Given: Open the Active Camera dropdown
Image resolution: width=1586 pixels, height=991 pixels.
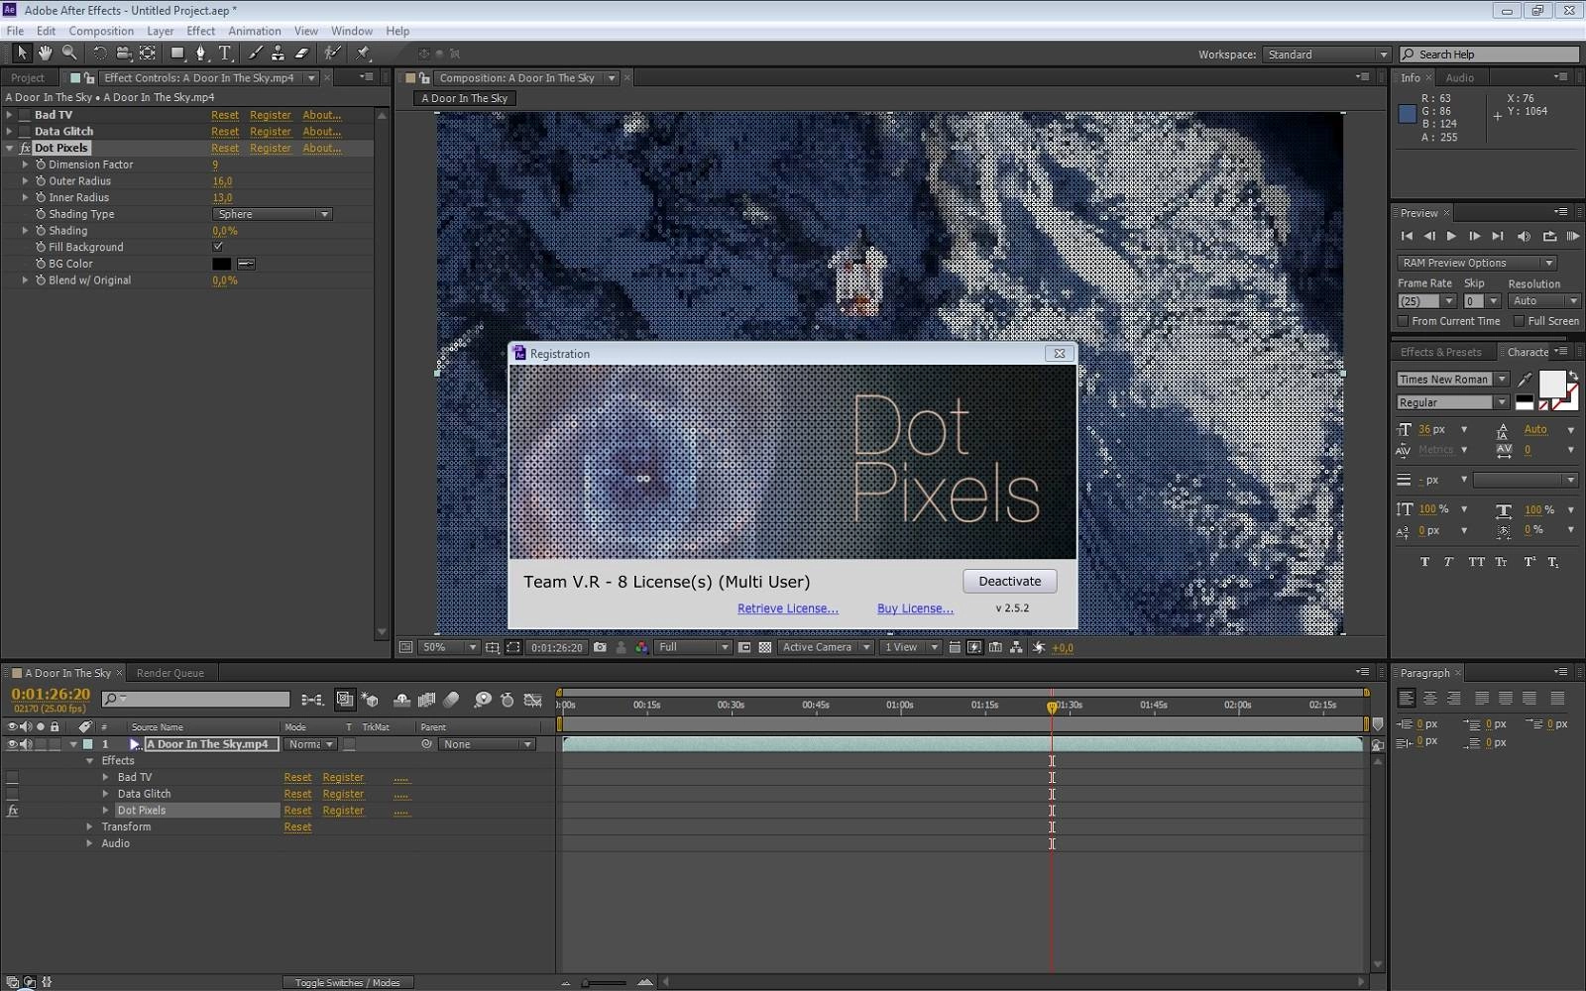Looking at the screenshot, I should click(x=825, y=647).
